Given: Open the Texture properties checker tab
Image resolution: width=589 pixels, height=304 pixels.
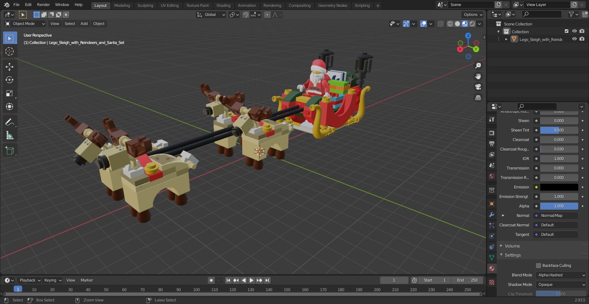Looking at the screenshot, I should coord(492,282).
